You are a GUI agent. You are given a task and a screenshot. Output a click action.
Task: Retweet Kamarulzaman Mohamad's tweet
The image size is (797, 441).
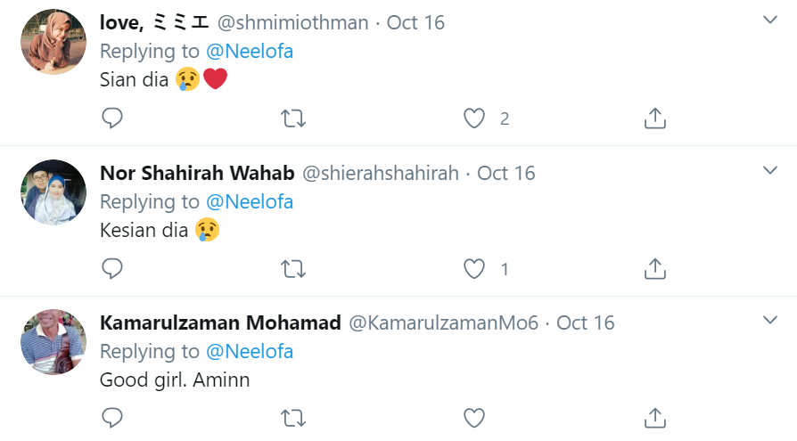[293, 418]
